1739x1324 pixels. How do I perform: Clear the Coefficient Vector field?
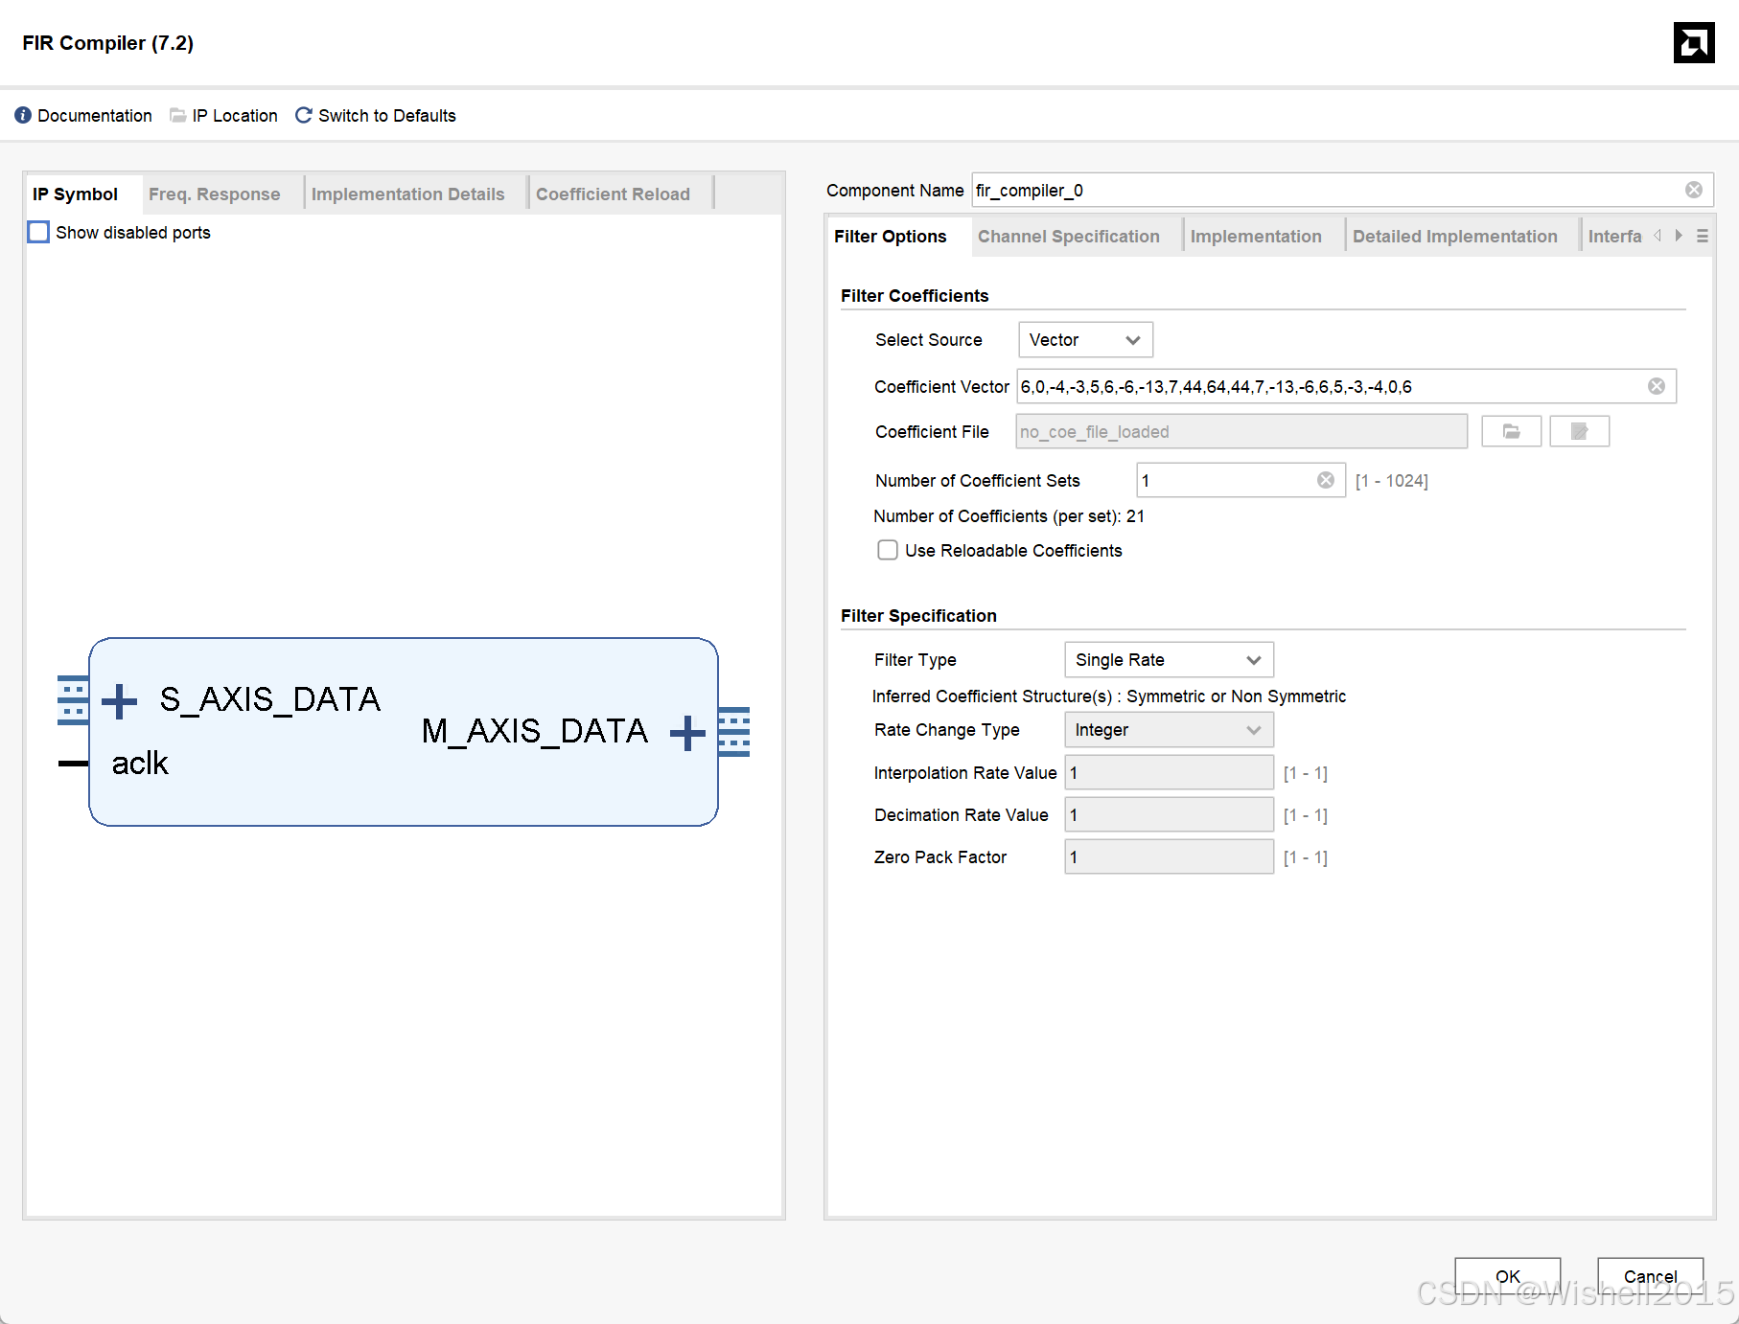coord(1657,386)
